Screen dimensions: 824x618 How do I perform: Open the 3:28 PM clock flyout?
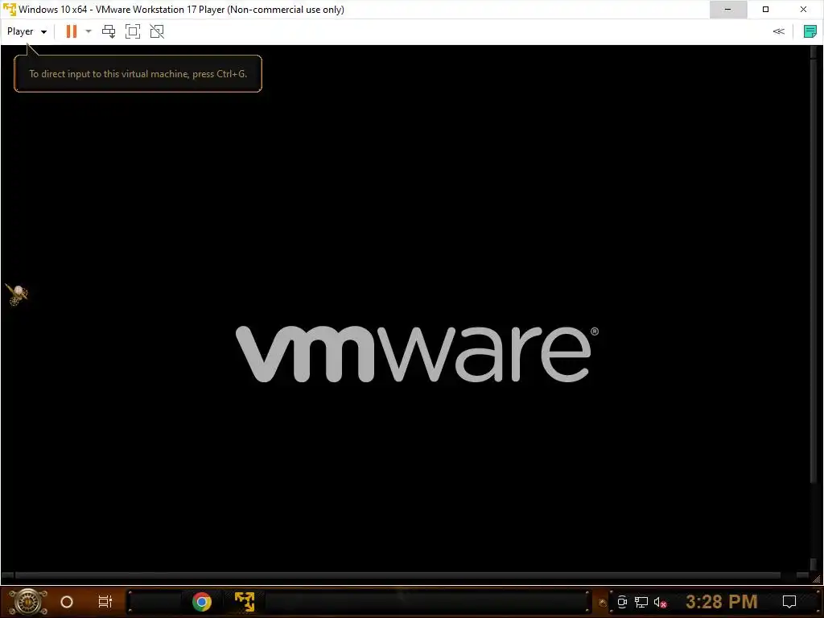[722, 602]
